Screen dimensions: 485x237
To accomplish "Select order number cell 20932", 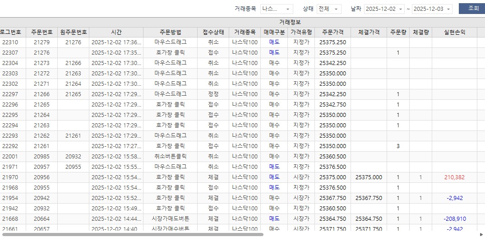I will pos(42,208).
